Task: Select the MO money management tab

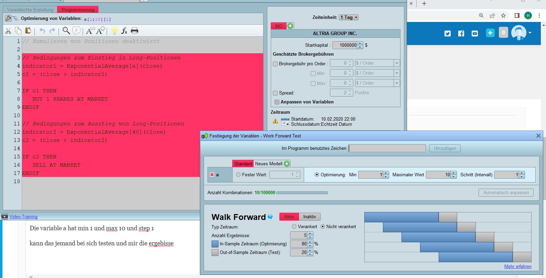Action: point(279,26)
